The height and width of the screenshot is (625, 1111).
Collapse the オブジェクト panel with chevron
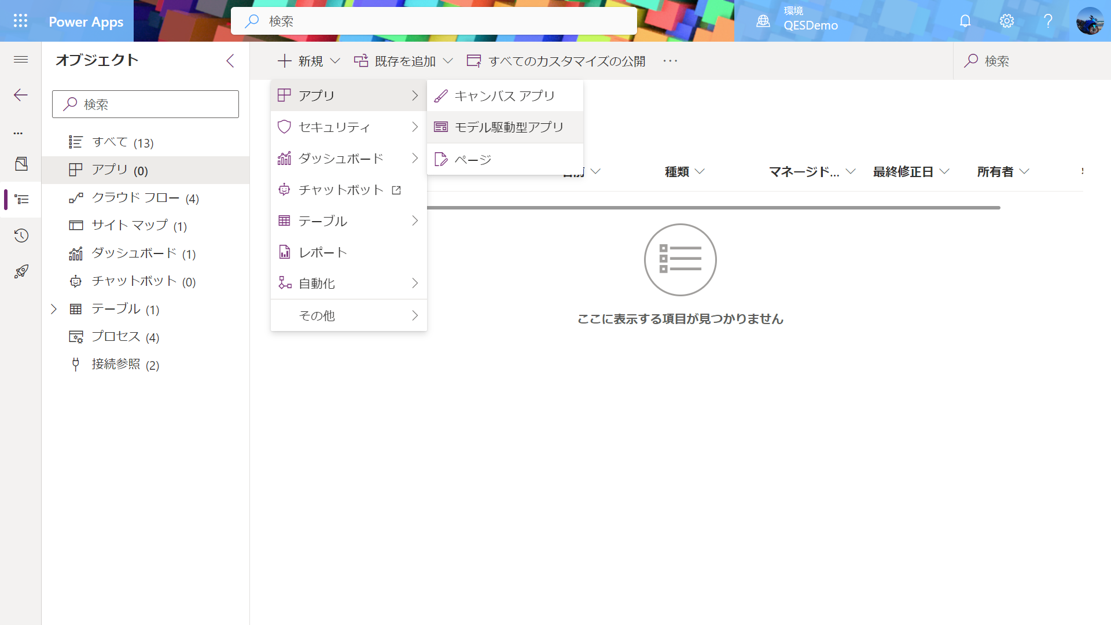[230, 61]
